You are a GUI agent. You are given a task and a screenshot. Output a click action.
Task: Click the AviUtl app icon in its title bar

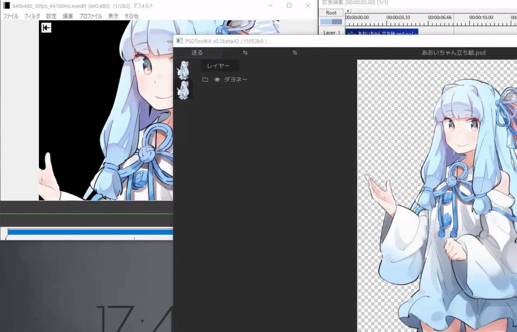[x=6, y=6]
